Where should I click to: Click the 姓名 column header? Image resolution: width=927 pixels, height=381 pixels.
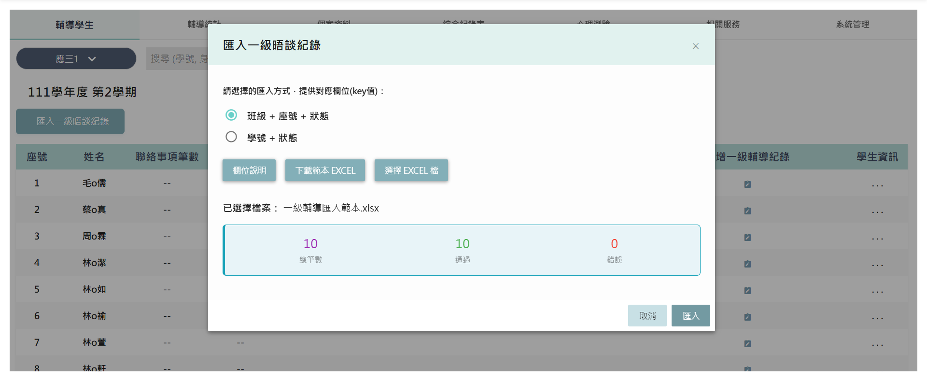point(94,156)
